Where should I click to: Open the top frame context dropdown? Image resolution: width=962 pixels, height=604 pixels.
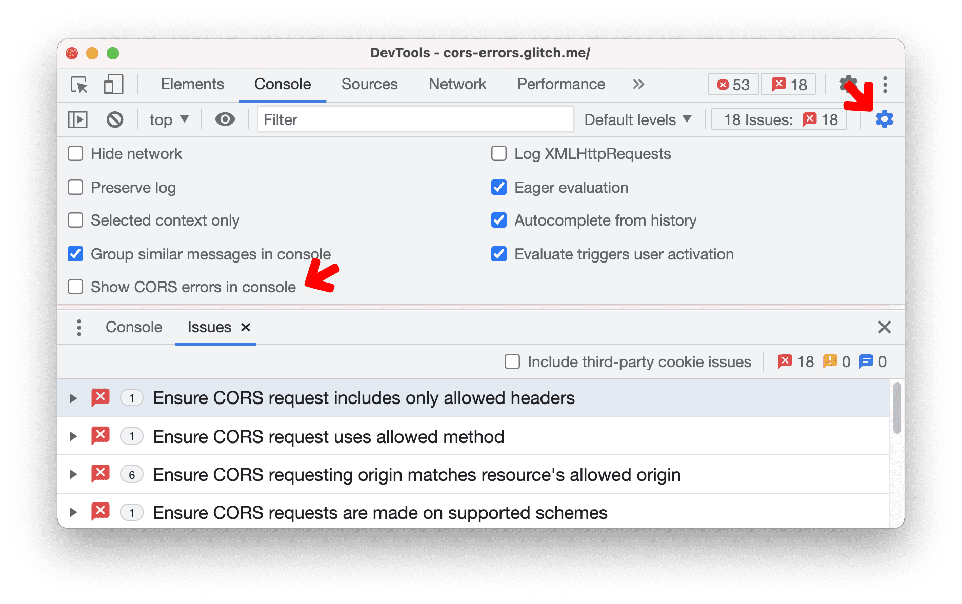pos(168,119)
